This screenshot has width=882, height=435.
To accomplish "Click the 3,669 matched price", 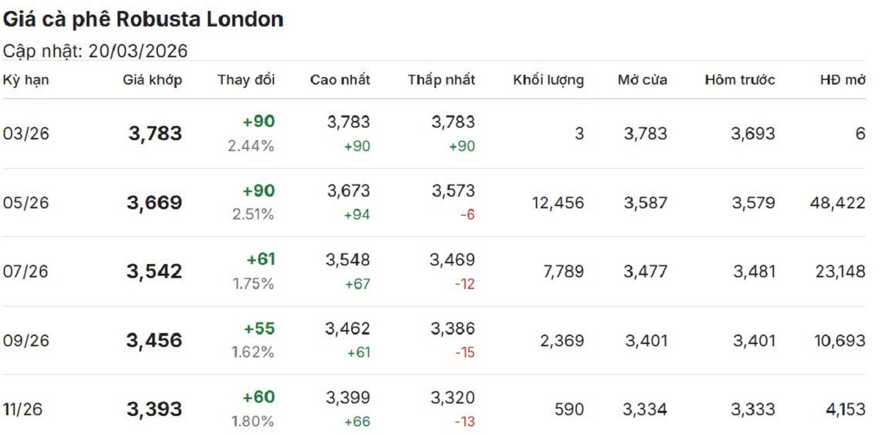I will tap(154, 203).
